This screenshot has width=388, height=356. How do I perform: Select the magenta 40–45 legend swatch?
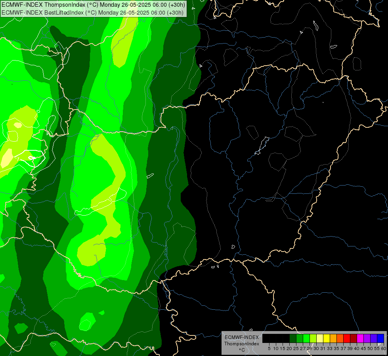tap(360, 339)
